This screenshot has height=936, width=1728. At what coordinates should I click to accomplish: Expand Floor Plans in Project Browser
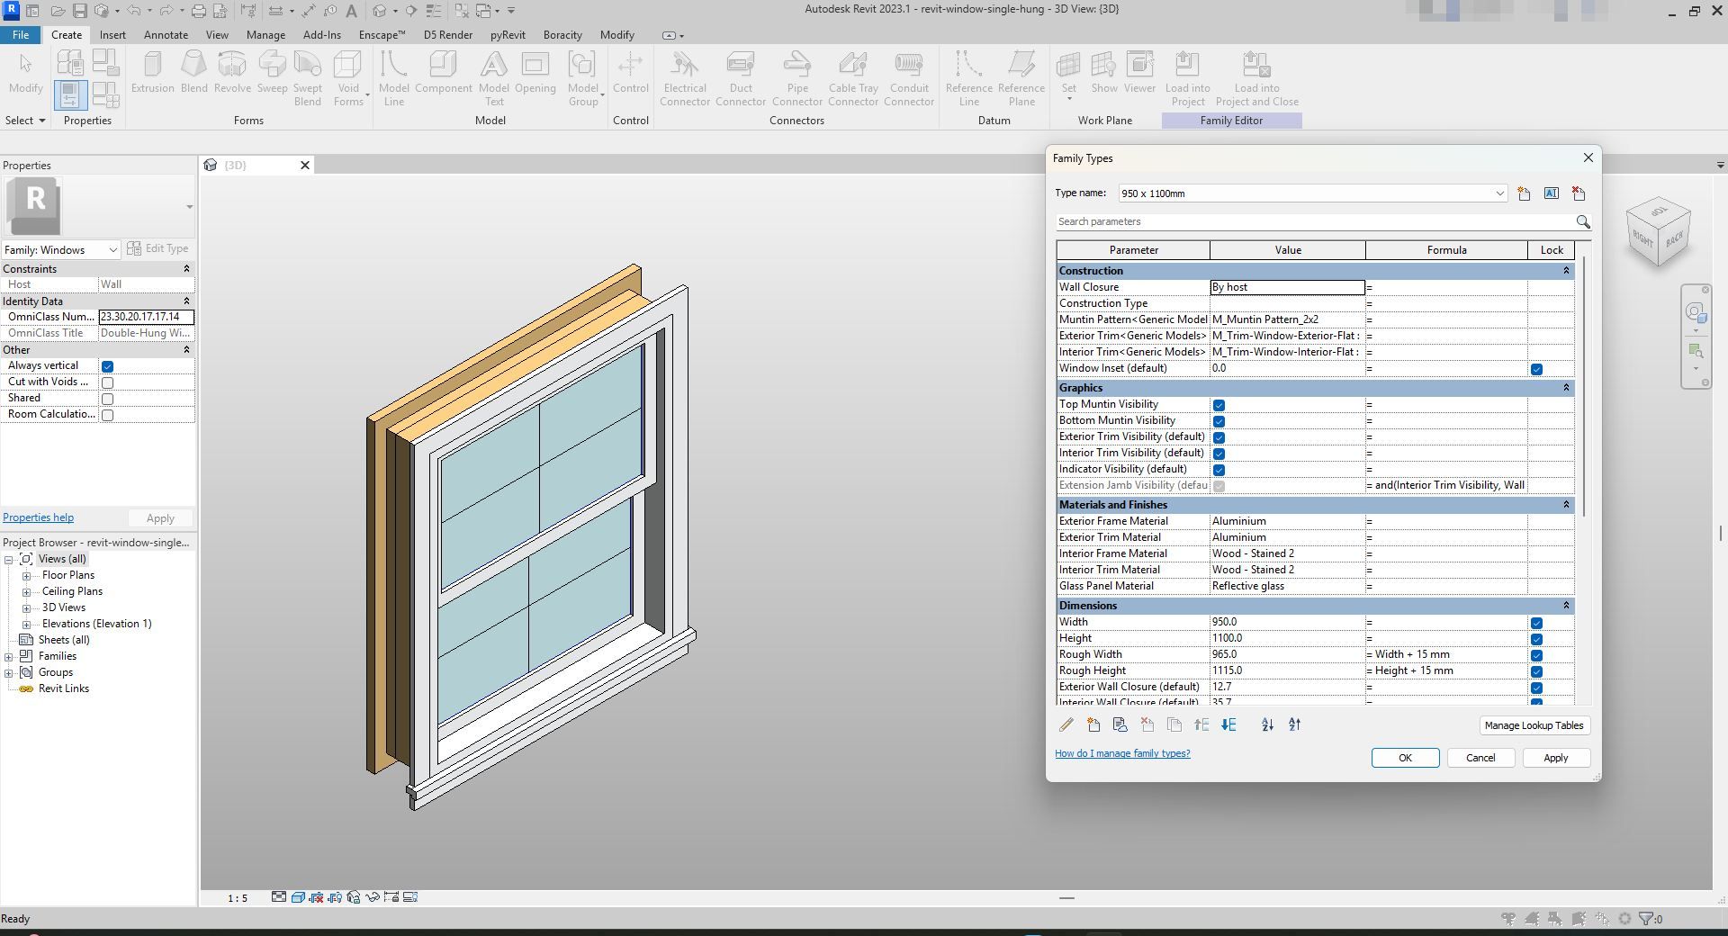click(x=26, y=576)
